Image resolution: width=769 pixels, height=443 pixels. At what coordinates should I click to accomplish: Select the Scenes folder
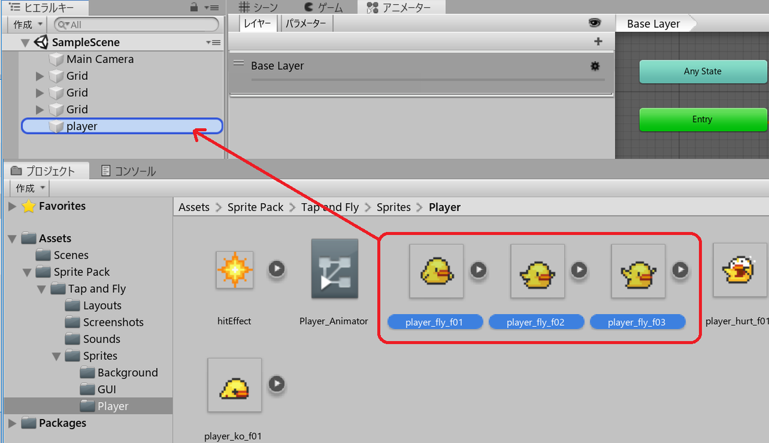[62, 255]
